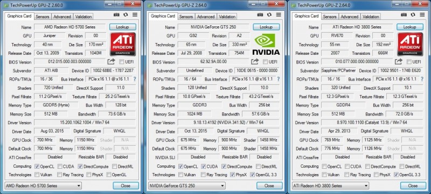Click BIOS export share icon in GTS 250 window
This screenshot has width=431, height=194.
255,61
